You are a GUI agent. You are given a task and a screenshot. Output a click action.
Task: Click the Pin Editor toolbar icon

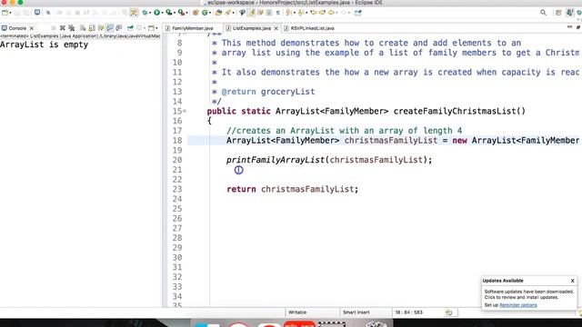tap(357, 13)
